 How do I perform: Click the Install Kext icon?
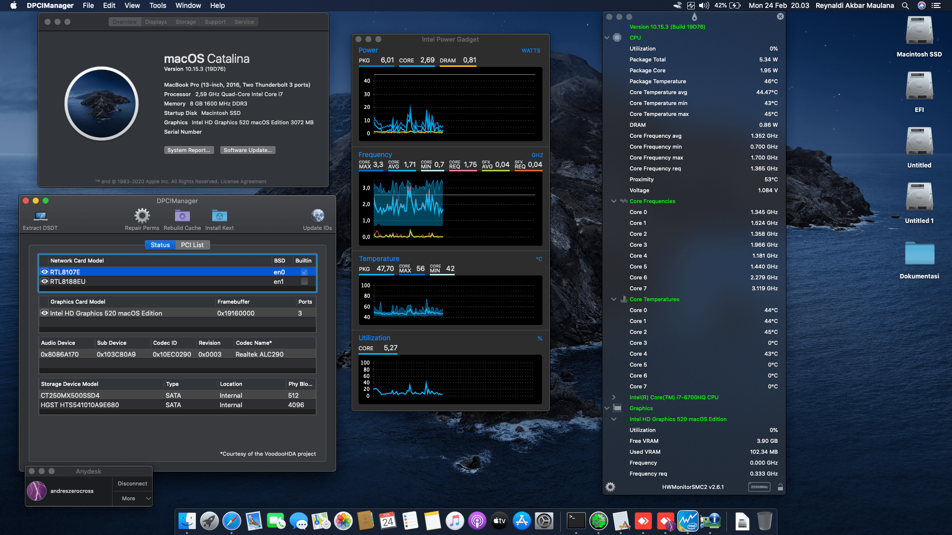219,216
